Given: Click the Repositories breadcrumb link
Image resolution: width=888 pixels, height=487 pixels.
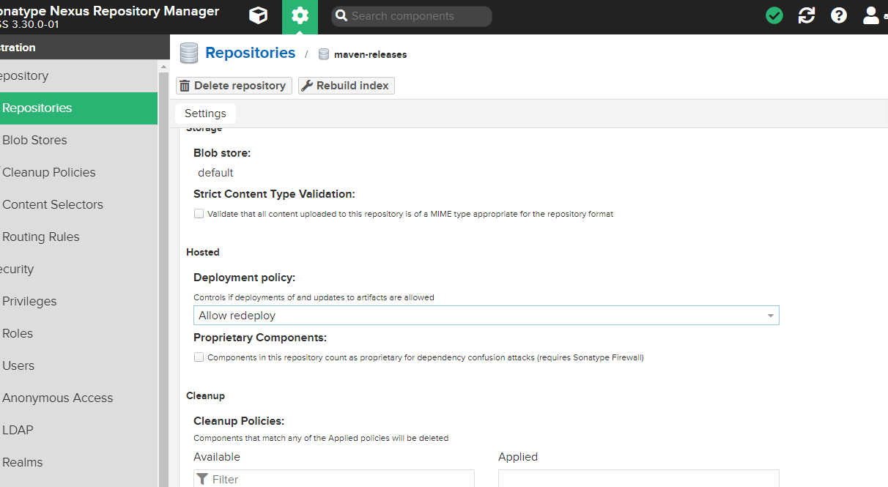Looking at the screenshot, I should tap(250, 53).
